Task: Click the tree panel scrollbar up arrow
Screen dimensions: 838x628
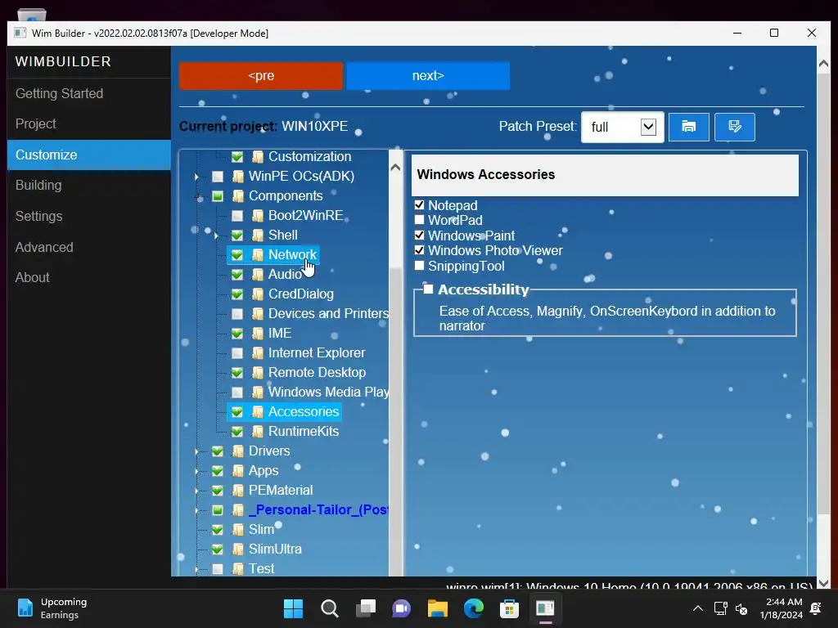Action: coord(395,167)
